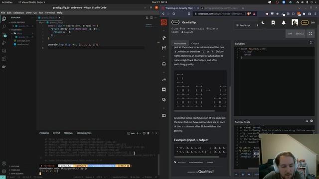Open package.json in the Explorer tree
The height and width of the screenshot is (179, 319).
pyautogui.click(x=23, y=41)
